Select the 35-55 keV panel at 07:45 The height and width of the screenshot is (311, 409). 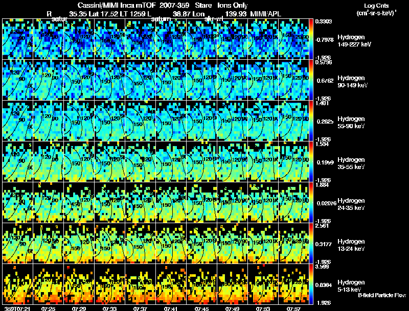point(201,162)
